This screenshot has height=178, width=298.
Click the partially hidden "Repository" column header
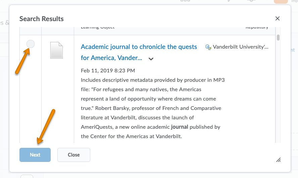257,27
